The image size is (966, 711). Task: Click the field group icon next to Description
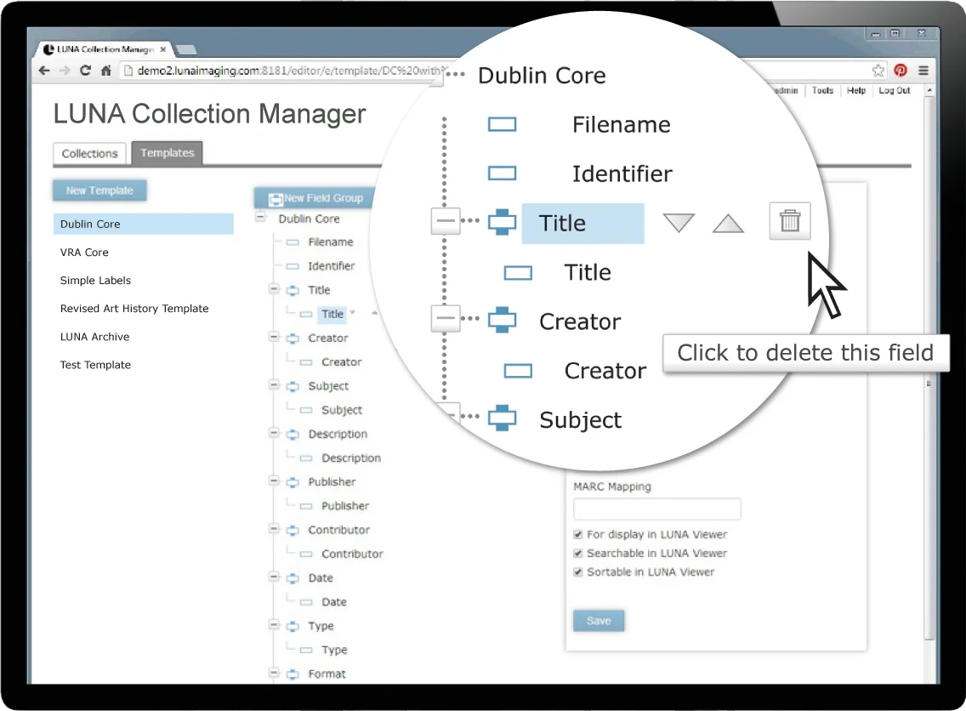coord(293,435)
